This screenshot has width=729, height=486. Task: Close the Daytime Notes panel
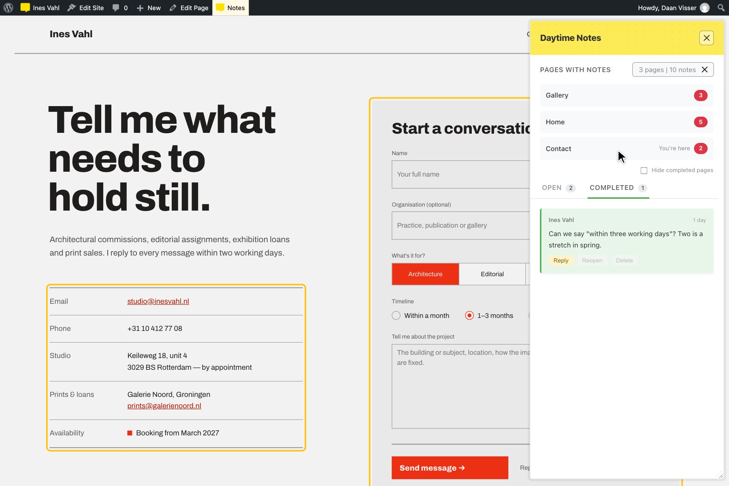tap(706, 38)
